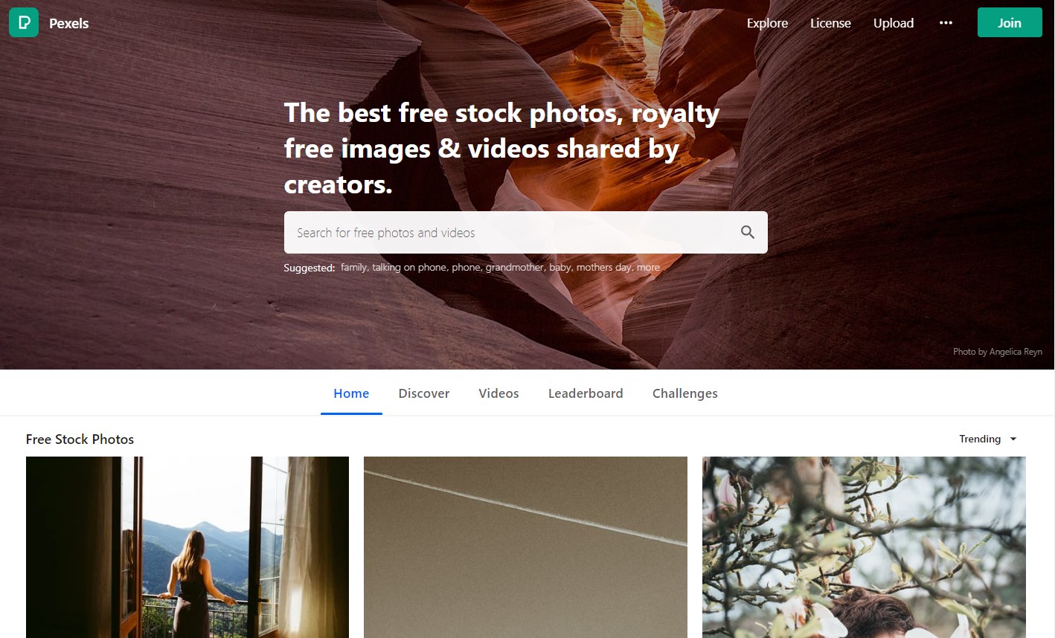Open the Explore menu link
Viewport: 1055px width, 638px height.
[x=767, y=23]
